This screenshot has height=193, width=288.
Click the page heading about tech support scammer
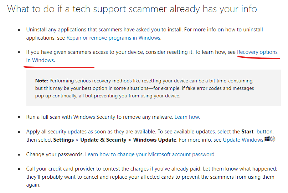click(132, 9)
